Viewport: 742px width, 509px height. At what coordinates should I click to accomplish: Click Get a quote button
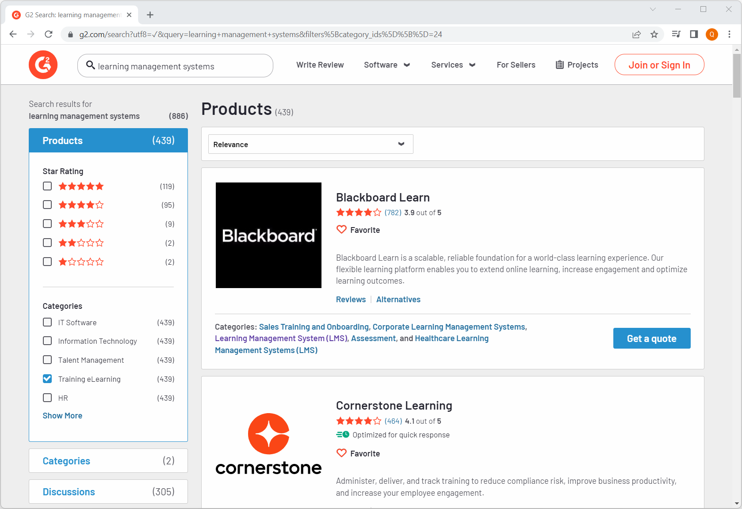pyautogui.click(x=651, y=338)
